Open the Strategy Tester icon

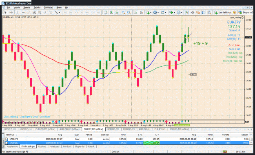[209, 13]
